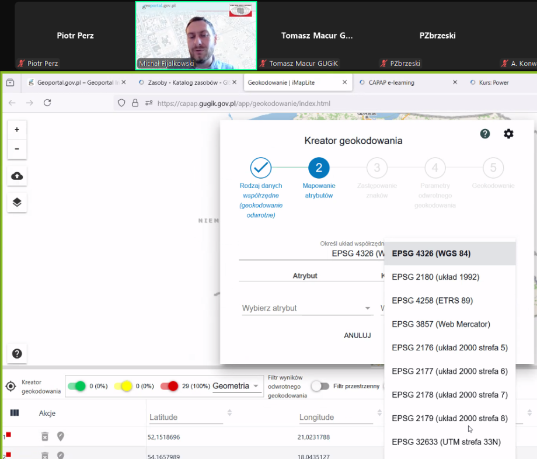Click the help question mark in wizard header
The width and height of the screenshot is (537, 459).
coord(485,134)
